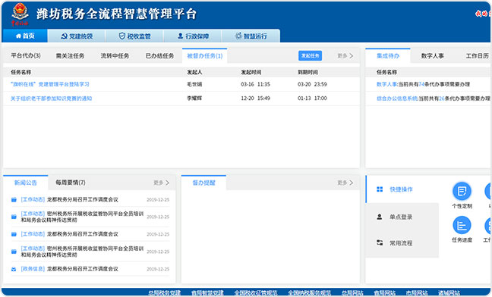The height and width of the screenshot is (297, 492).
Task: Open footer link 诸城网站
Action: 449,293
